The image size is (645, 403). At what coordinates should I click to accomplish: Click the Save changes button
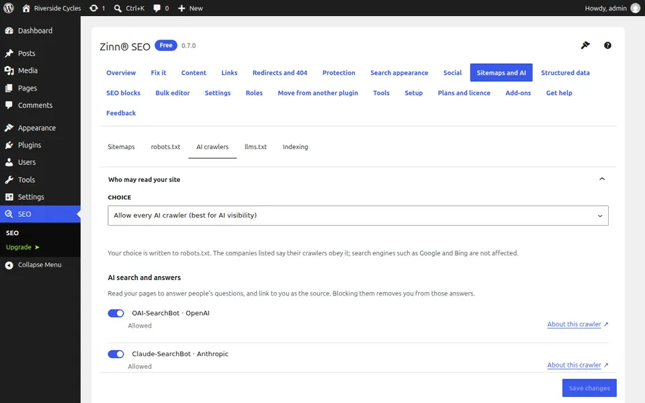(x=589, y=388)
